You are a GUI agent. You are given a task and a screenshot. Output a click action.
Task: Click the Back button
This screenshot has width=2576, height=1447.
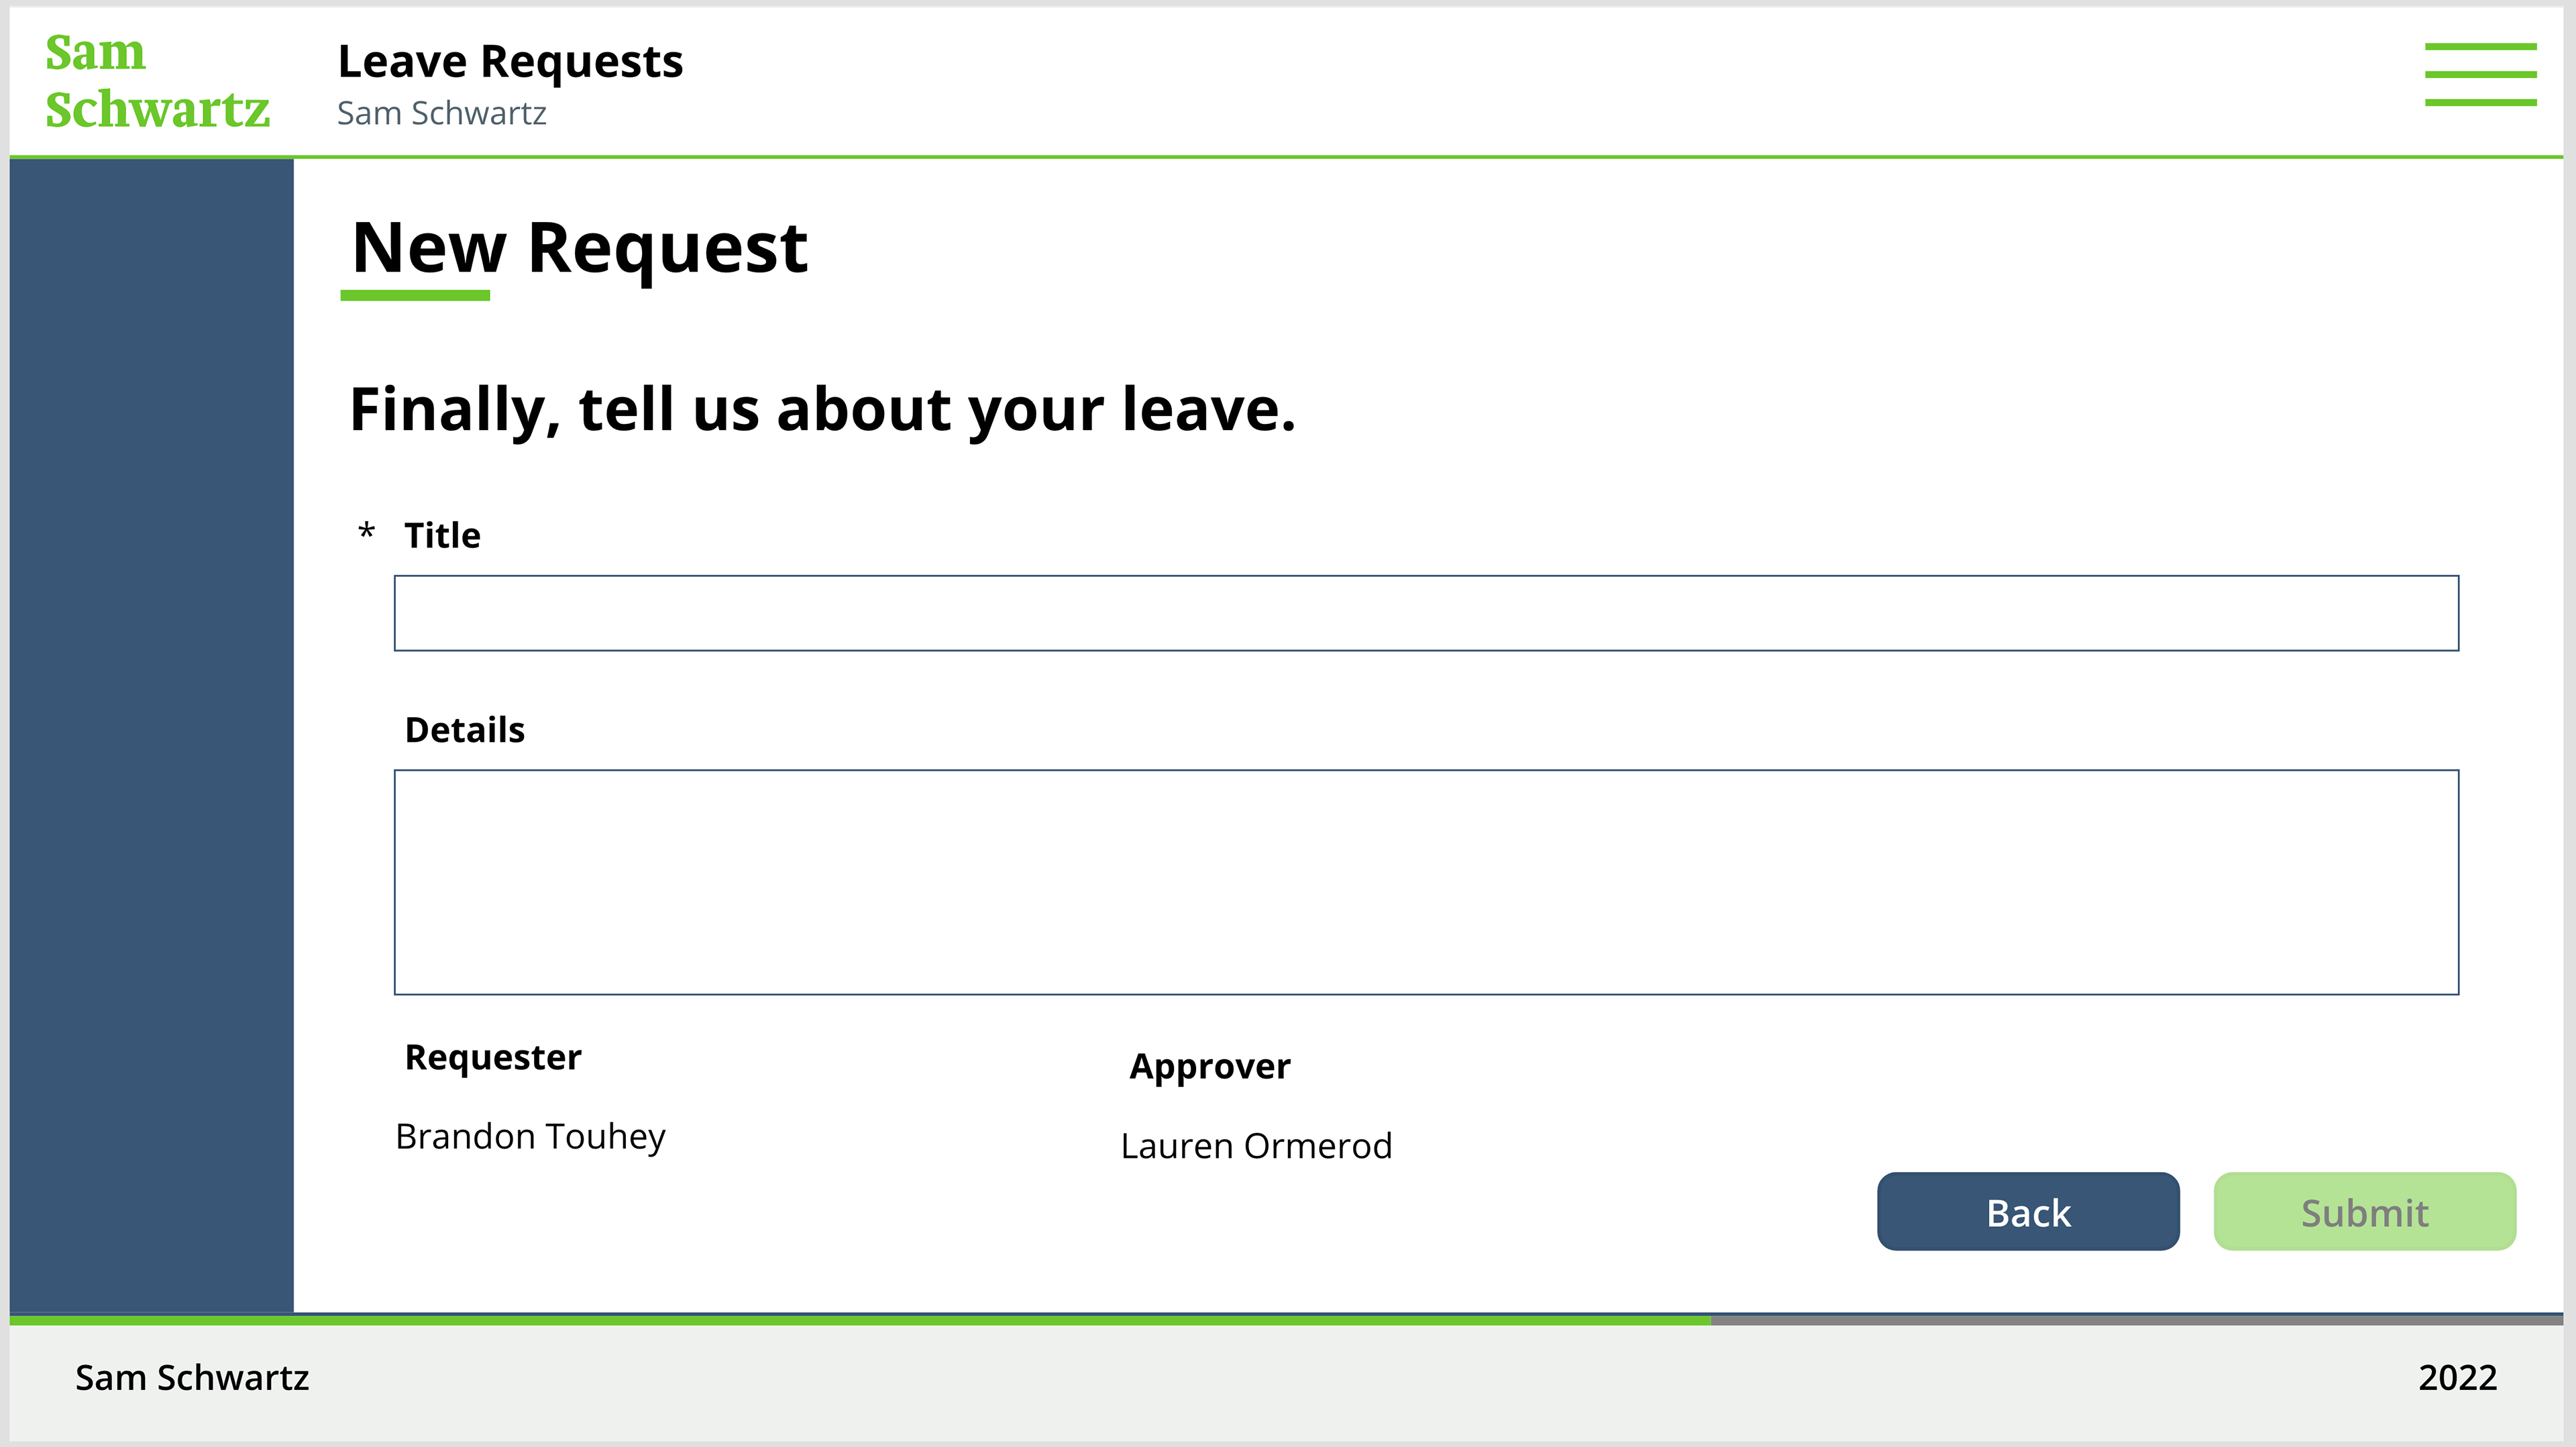point(2027,1211)
